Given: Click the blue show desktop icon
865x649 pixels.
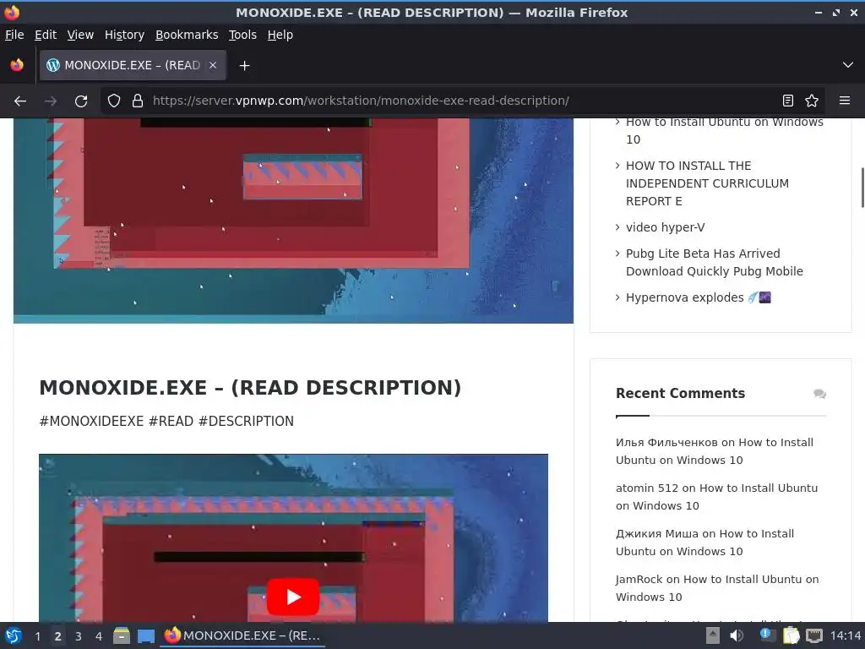Looking at the screenshot, I should (x=146, y=636).
